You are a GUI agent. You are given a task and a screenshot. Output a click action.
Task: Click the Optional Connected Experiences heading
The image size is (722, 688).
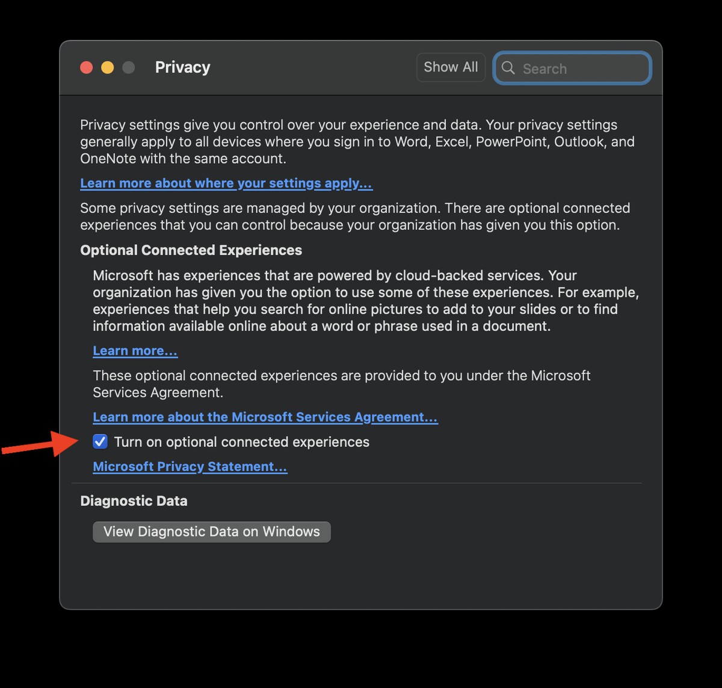191,250
